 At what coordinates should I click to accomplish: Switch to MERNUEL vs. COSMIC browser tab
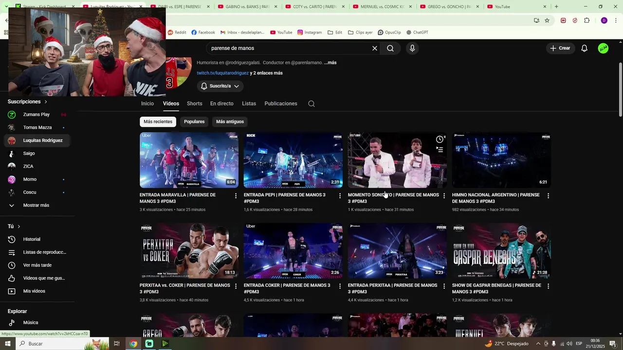click(382, 7)
